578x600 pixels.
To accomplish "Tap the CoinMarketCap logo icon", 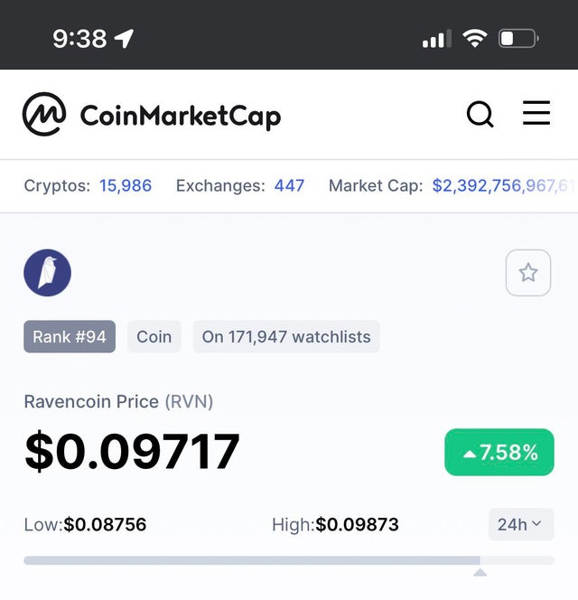I will (x=44, y=114).
